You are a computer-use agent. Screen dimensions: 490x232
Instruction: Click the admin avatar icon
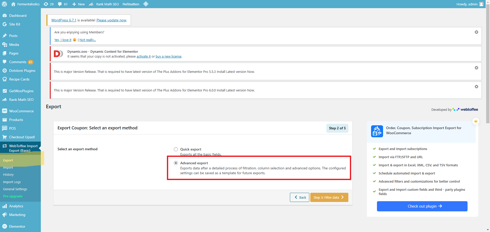click(x=481, y=4)
